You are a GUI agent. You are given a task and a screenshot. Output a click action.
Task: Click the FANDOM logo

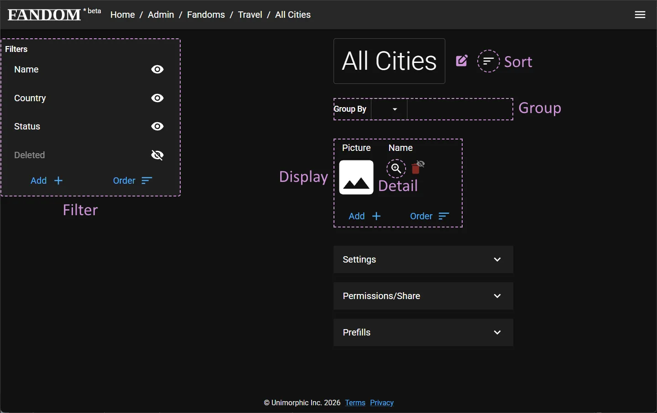[44, 15]
